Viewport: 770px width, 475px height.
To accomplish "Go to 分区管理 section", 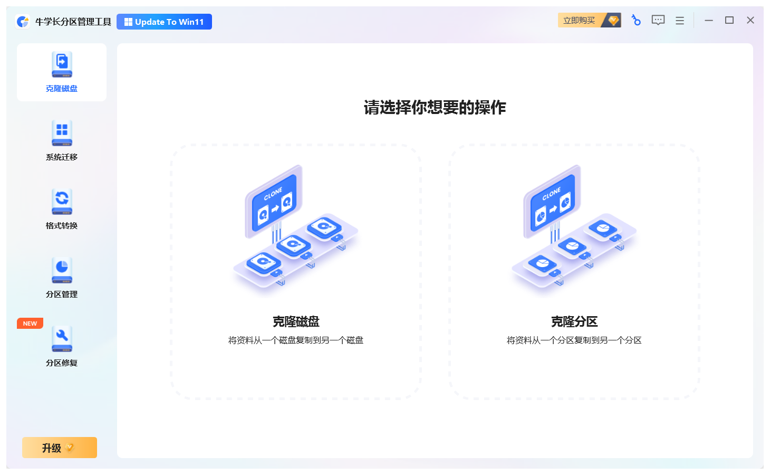I will tap(62, 278).
